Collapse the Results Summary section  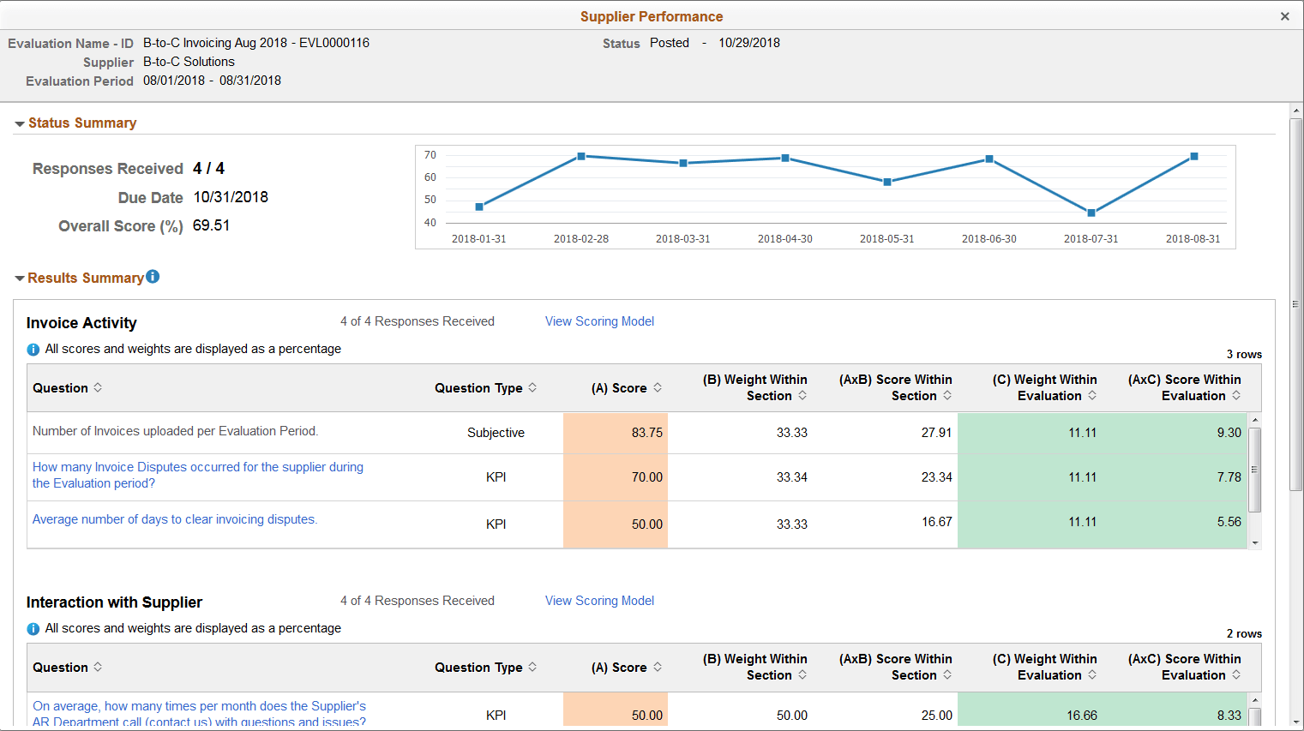coord(19,277)
